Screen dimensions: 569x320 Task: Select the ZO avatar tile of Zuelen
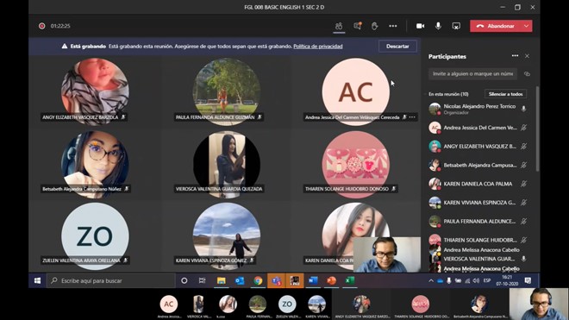pyautogui.click(x=95, y=236)
